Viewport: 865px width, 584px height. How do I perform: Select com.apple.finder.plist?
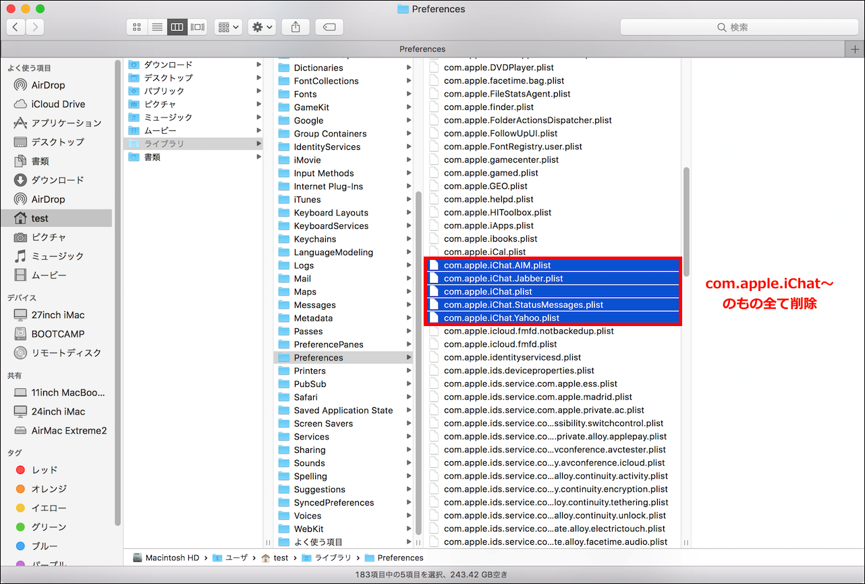pos(552,107)
